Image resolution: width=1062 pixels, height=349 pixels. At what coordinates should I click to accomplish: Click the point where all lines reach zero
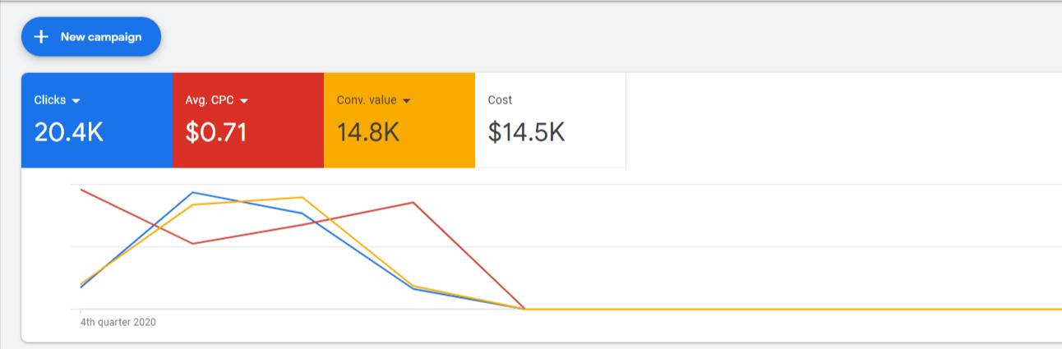(x=524, y=309)
